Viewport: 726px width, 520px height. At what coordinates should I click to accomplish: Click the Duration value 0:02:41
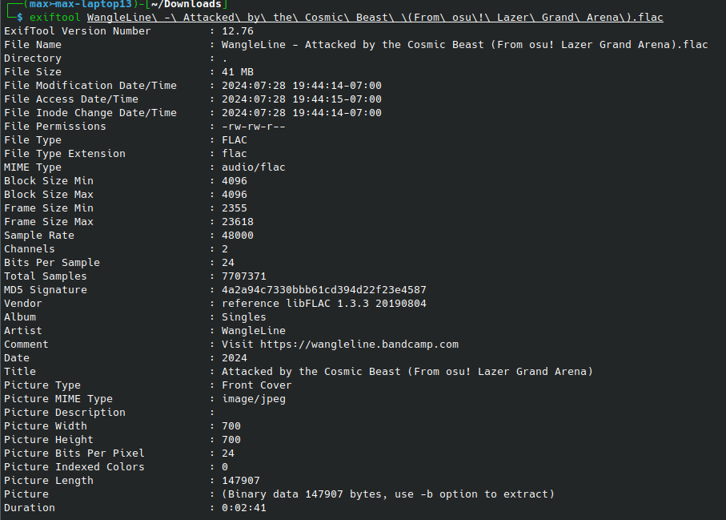243,508
